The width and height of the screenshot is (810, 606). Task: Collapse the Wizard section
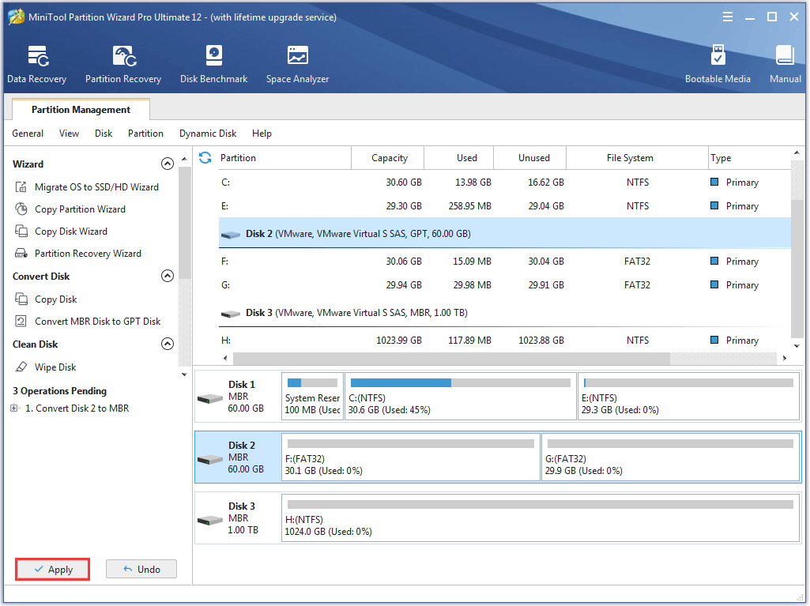(168, 164)
